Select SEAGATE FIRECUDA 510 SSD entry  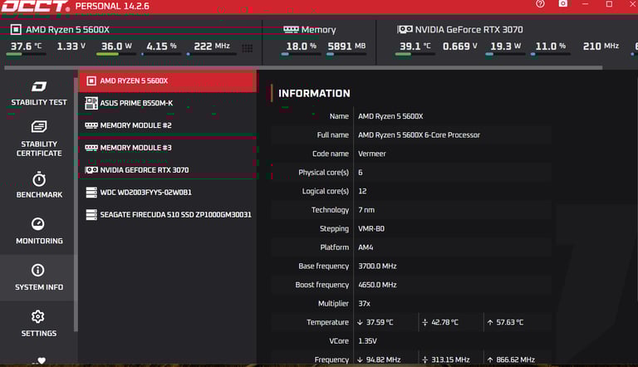(x=167, y=214)
